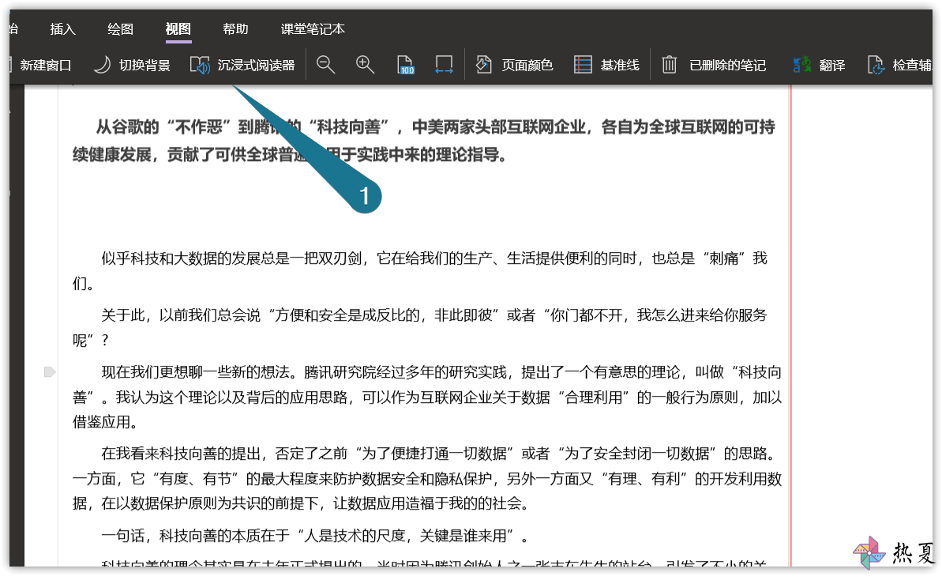Set zoom to 100% page icon
The width and height of the screenshot is (942, 576).
pos(406,65)
